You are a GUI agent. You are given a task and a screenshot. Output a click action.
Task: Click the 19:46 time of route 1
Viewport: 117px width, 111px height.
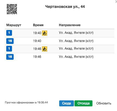[x=37, y=49]
